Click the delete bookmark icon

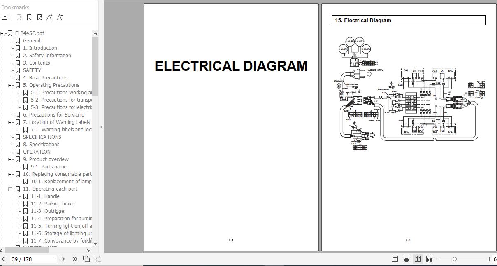tap(19, 17)
